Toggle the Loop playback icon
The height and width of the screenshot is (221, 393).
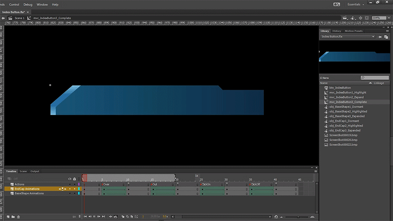tap(116, 217)
